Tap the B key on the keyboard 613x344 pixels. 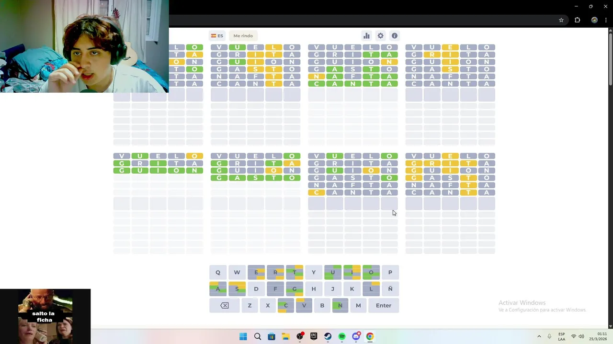tap(322, 305)
